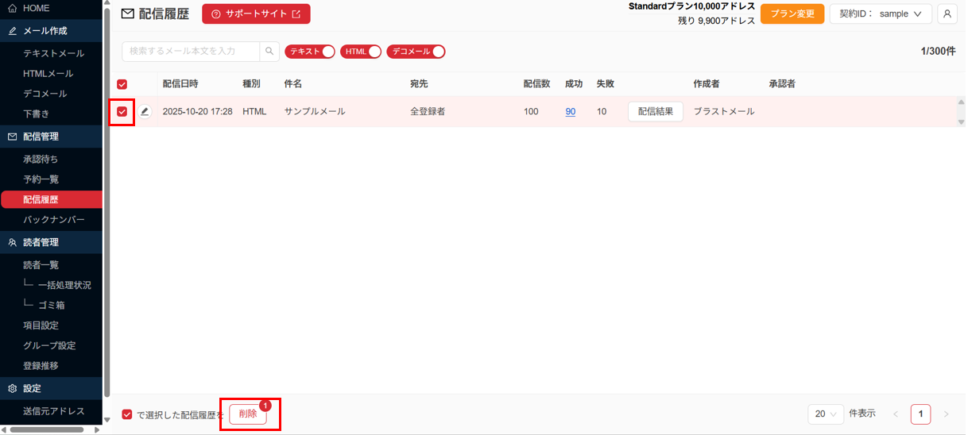The width and height of the screenshot is (968, 435).
Task: Click the HOME house icon
Action: [x=12, y=8]
